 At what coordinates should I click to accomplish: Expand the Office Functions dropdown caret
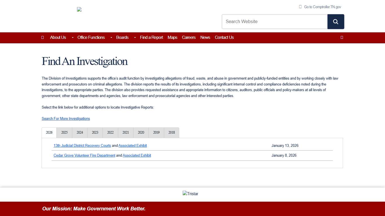(111, 37)
